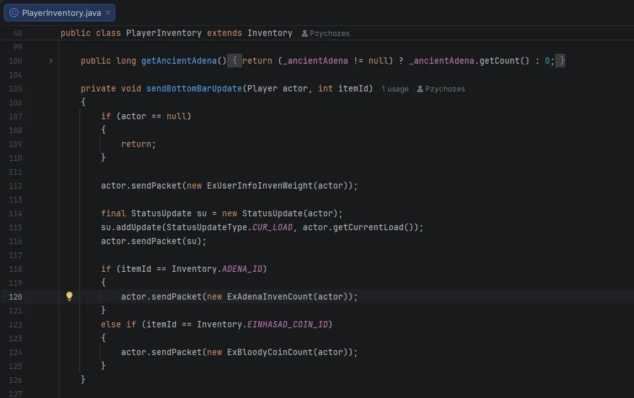Image resolution: width=634 pixels, height=398 pixels.
Task: Click the 'final' keyword on line 114
Action: 113,214
